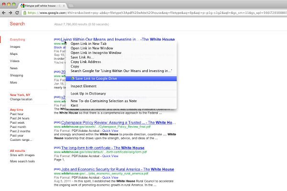Select the filetype:pdf white house tab
Image resolution: width=287 pixels, height=191 pixels.
(x=43, y=6)
